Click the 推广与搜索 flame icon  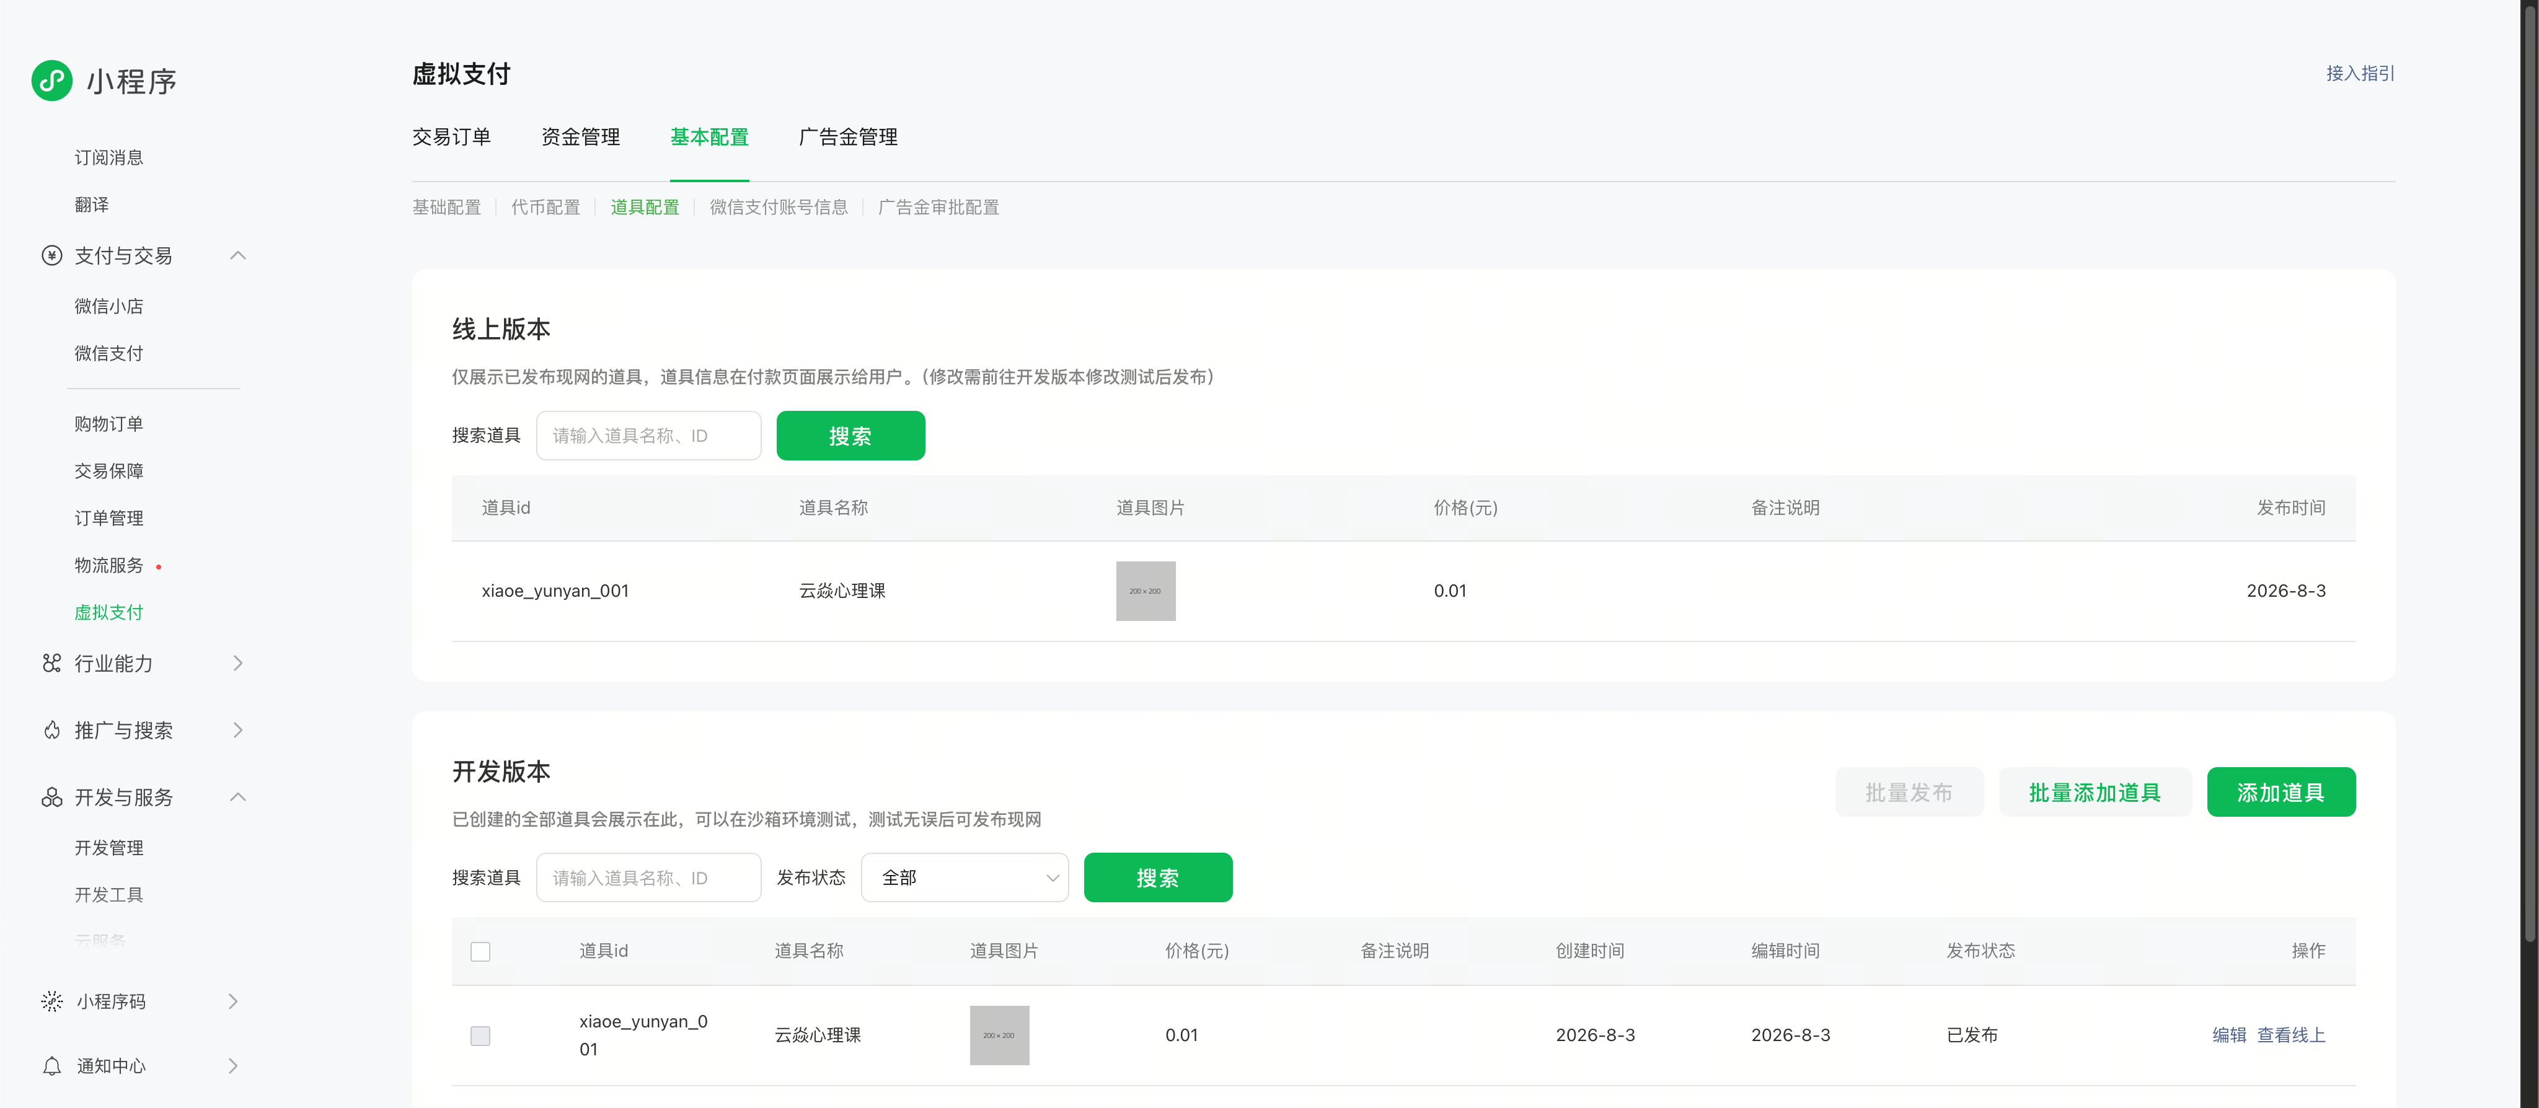click(52, 731)
